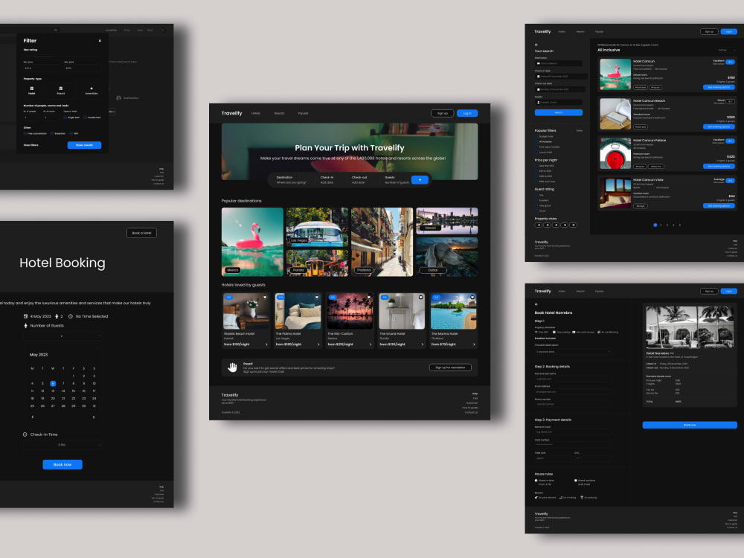Go to page 2 of search results
Image resolution: width=744 pixels, height=558 pixels.
661,225
